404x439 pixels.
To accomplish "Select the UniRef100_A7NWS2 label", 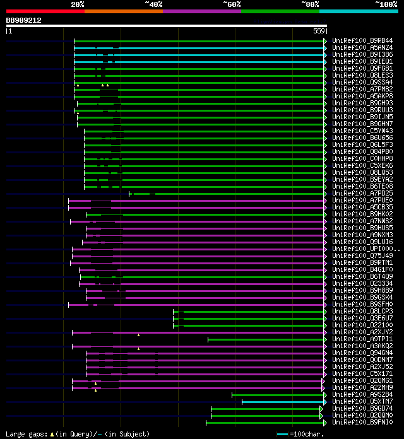I will pos(362,221).
